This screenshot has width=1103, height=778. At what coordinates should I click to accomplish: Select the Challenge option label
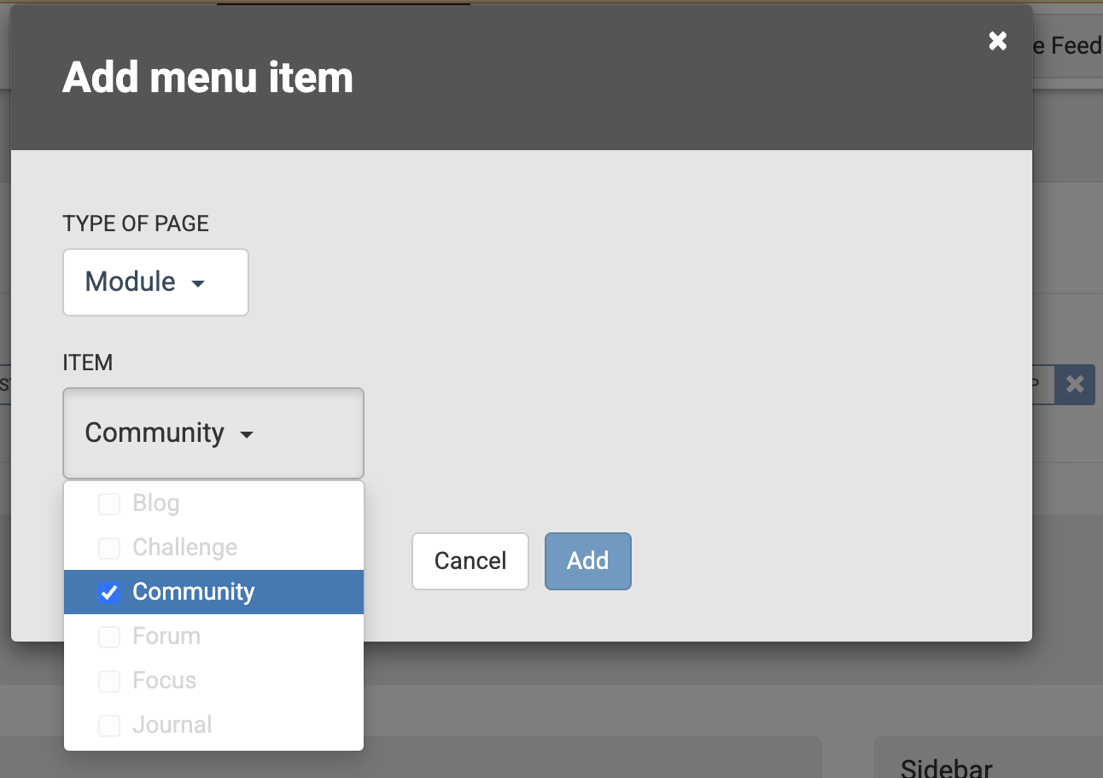point(184,548)
